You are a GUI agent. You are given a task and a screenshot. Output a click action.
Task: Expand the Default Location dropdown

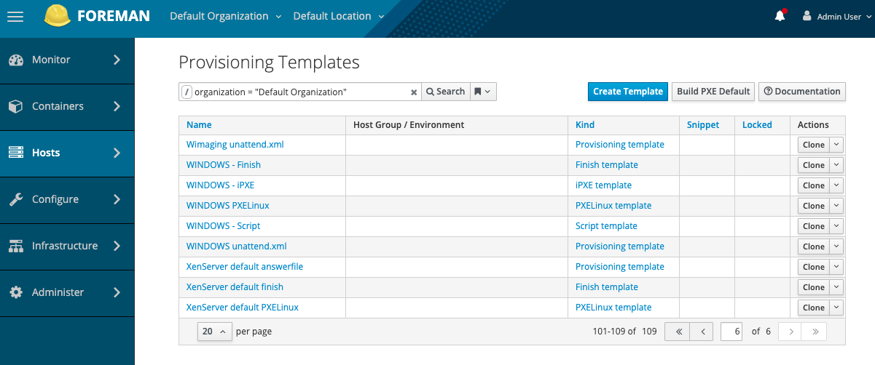tap(339, 16)
